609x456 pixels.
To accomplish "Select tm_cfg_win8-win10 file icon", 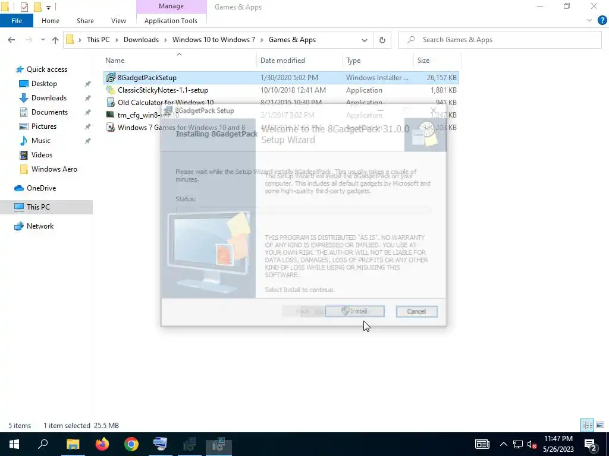I will [111, 115].
